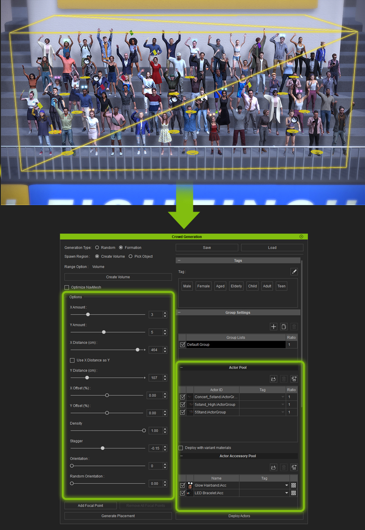The width and height of the screenshot is (365, 530).
Task: Check Use X Distance as Y
Action: [x=72, y=360]
